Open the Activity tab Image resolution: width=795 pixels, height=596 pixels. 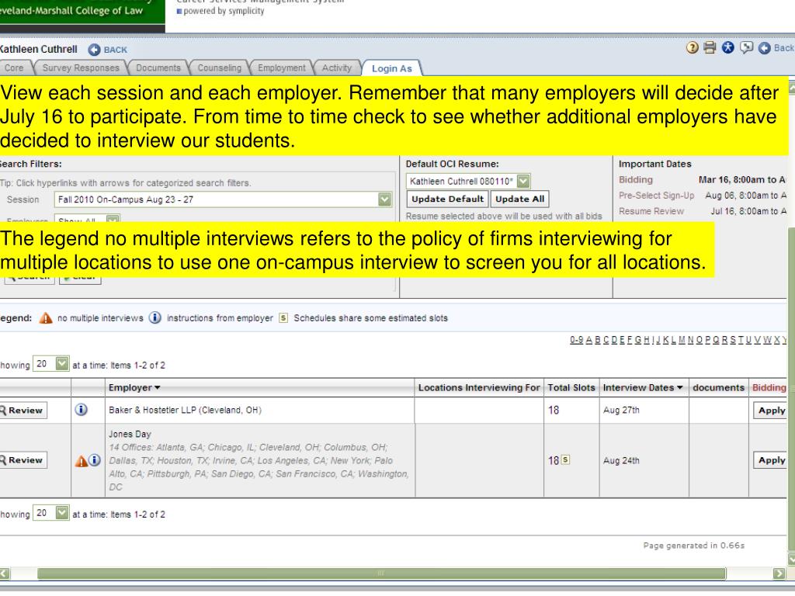337,68
